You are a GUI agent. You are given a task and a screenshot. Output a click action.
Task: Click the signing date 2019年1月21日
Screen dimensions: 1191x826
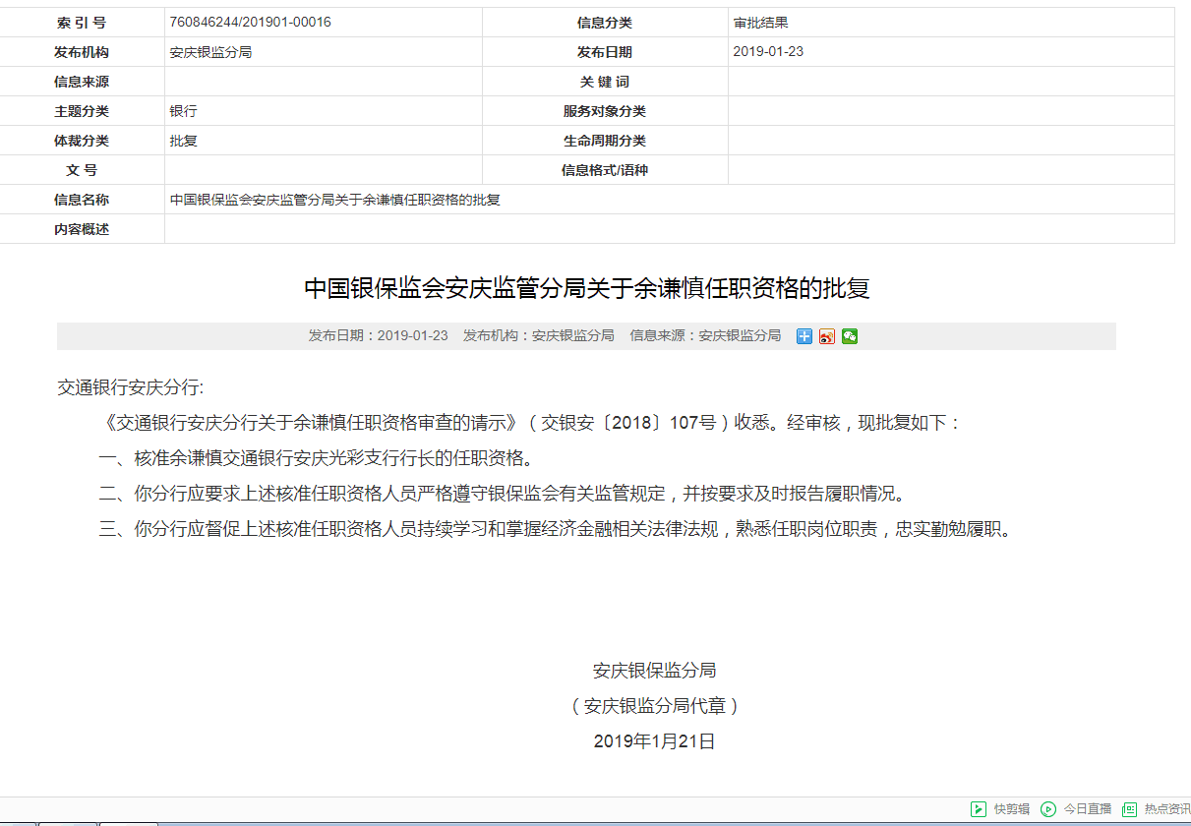[654, 741]
